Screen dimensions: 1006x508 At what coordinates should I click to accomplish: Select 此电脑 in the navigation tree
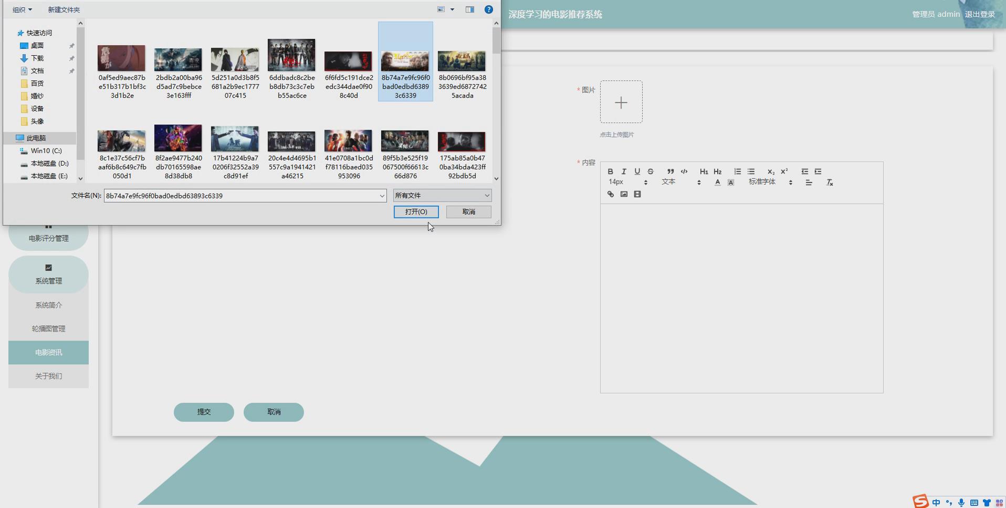[x=36, y=138]
